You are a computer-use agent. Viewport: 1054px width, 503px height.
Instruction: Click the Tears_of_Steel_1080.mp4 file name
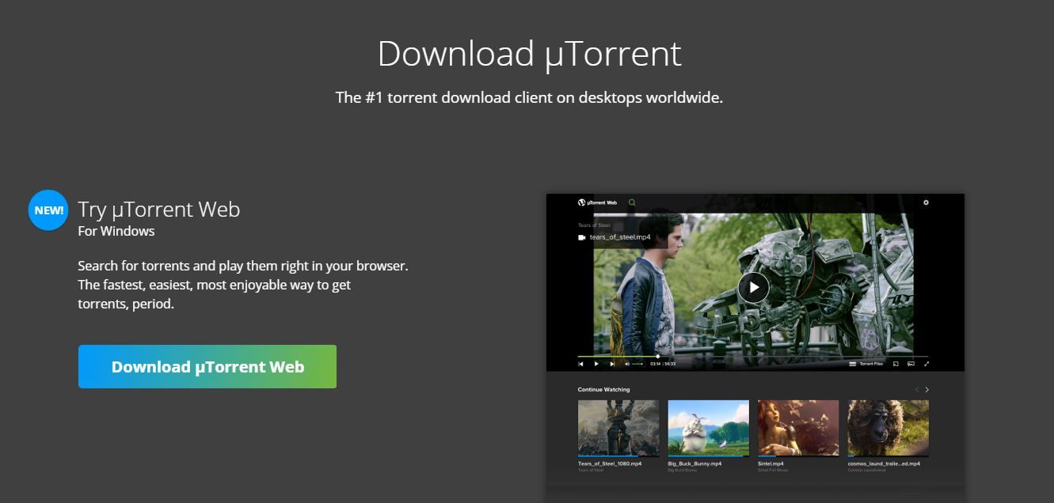[610, 463]
